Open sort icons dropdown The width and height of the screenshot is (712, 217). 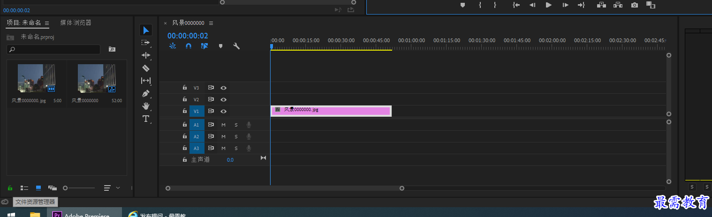tap(107, 187)
